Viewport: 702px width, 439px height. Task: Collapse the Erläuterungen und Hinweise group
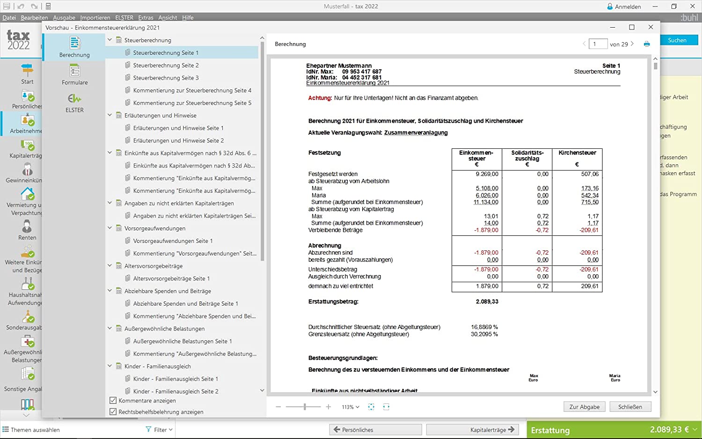click(110, 115)
